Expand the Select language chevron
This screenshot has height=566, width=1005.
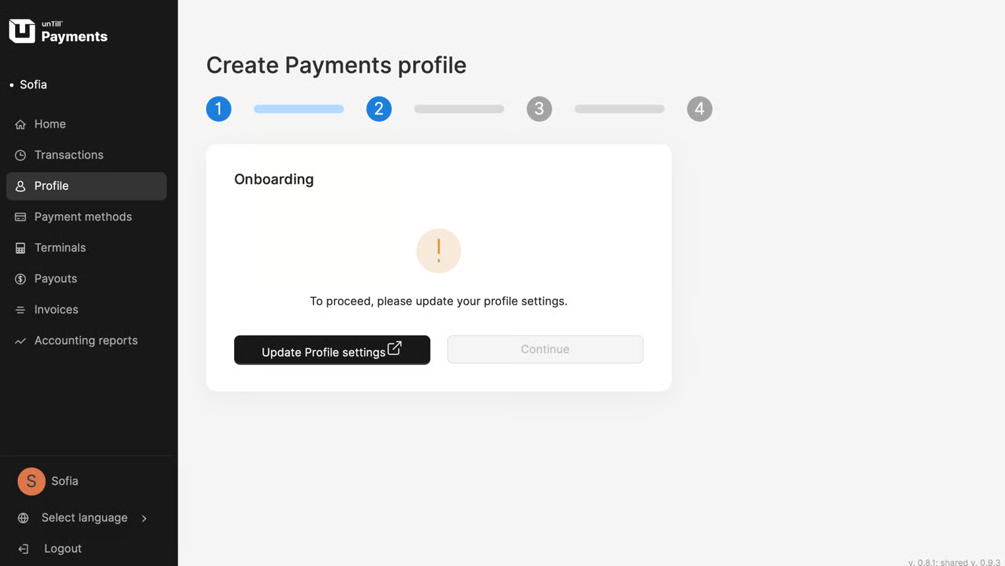pyautogui.click(x=144, y=518)
